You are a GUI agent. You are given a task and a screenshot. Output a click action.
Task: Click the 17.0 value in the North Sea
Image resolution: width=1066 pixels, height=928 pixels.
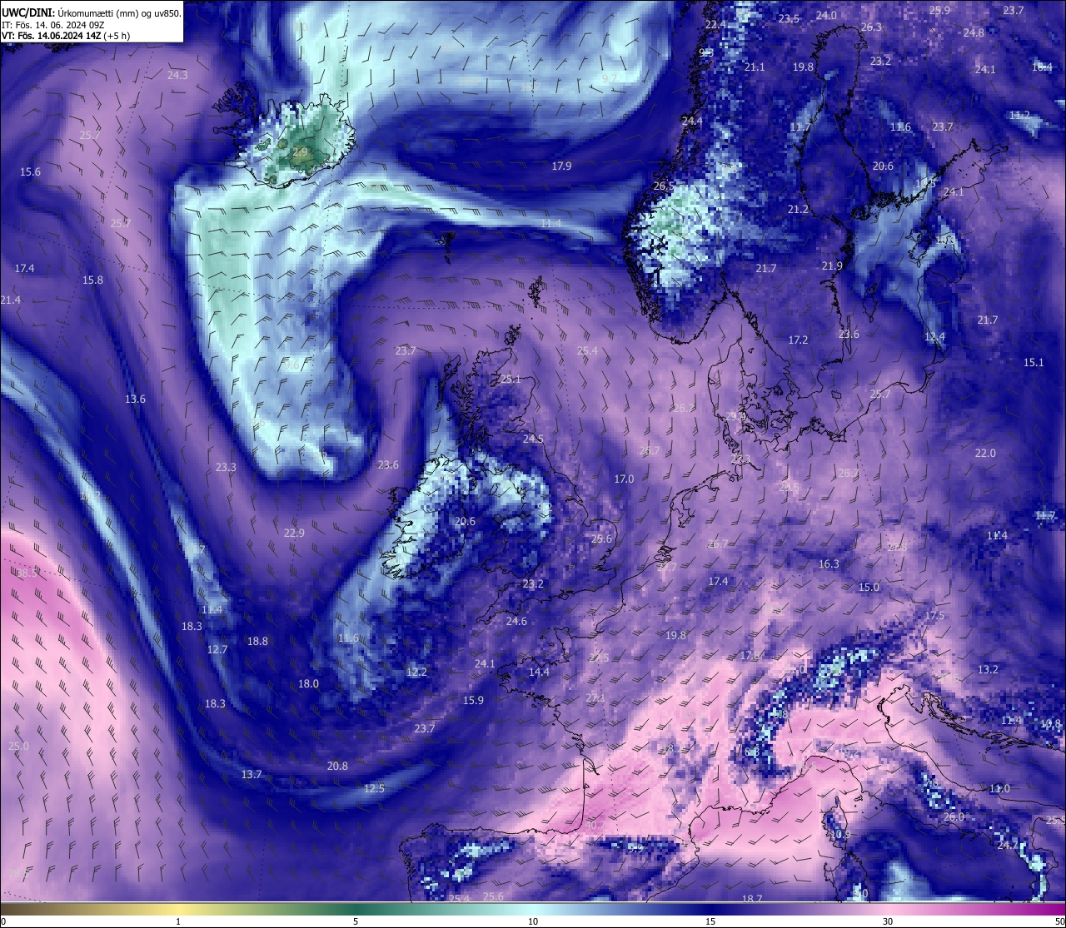click(624, 479)
